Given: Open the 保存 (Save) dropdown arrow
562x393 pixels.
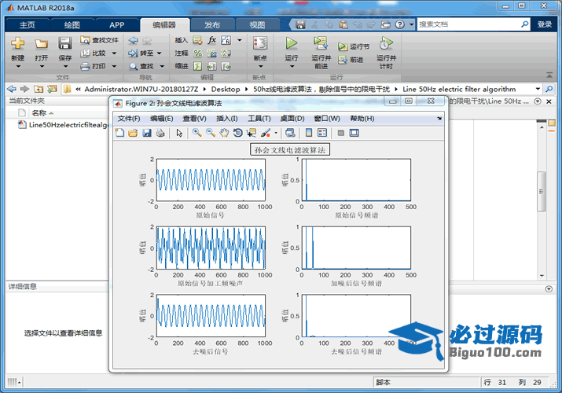Looking at the screenshot, I should [x=65, y=66].
